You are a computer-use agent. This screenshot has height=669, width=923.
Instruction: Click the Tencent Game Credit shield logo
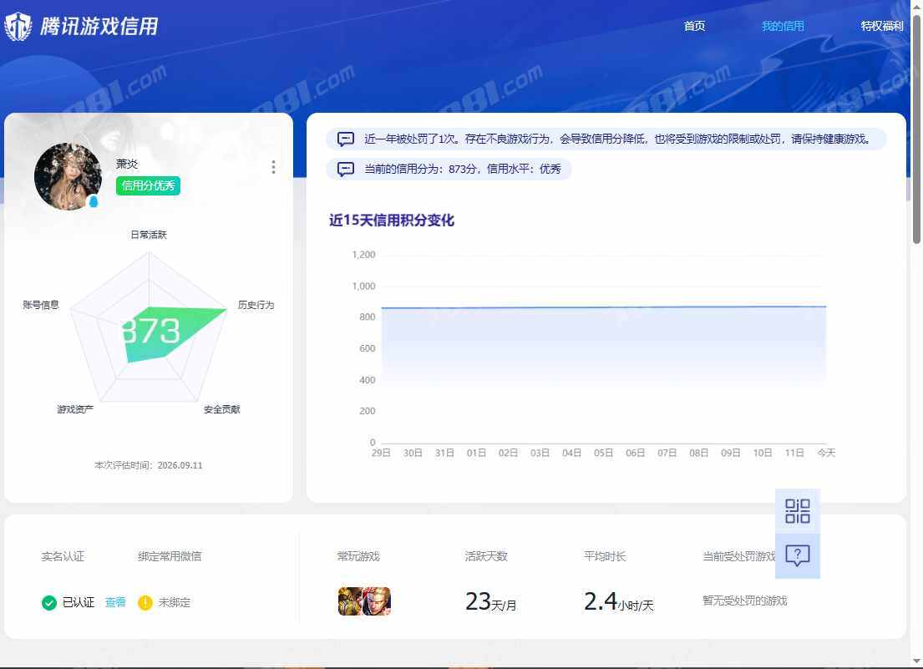pyautogui.click(x=18, y=27)
